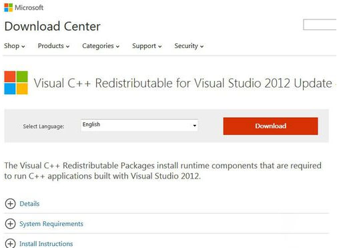Open the Support menu

[147, 46]
